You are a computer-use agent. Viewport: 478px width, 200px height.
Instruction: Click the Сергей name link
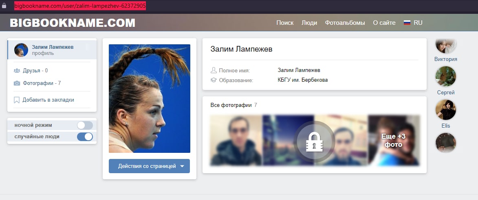point(446,92)
